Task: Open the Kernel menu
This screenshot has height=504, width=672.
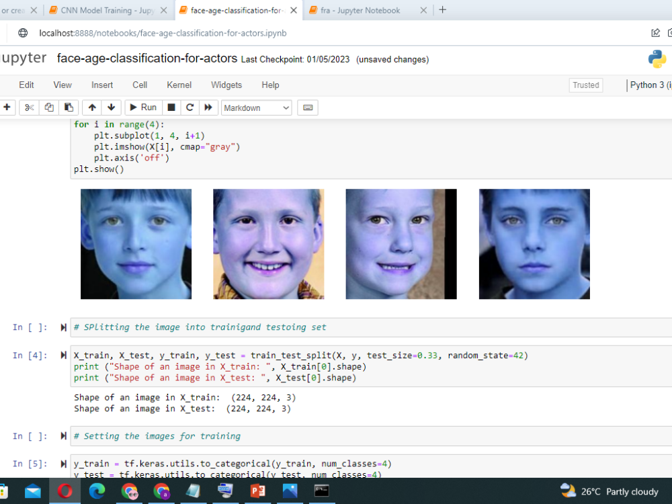Action: 179,85
